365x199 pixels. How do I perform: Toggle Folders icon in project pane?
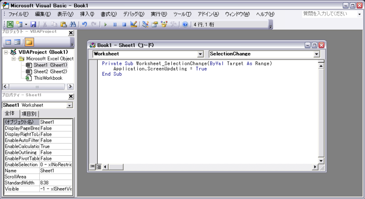[x=29, y=42]
